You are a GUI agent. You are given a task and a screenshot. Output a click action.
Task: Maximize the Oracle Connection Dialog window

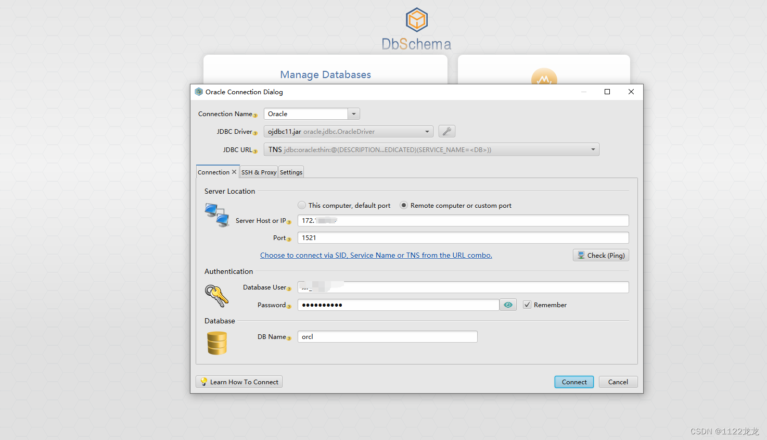pos(607,92)
